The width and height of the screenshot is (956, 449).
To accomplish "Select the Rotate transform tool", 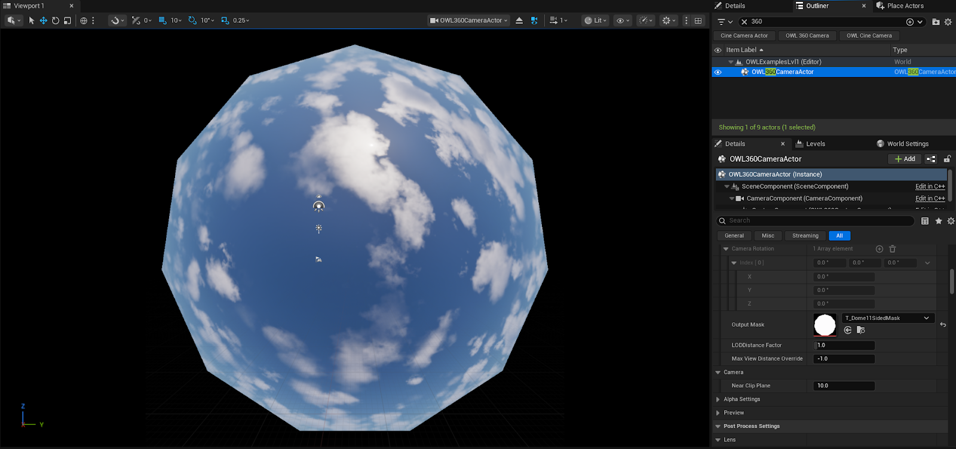I will (56, 20).
